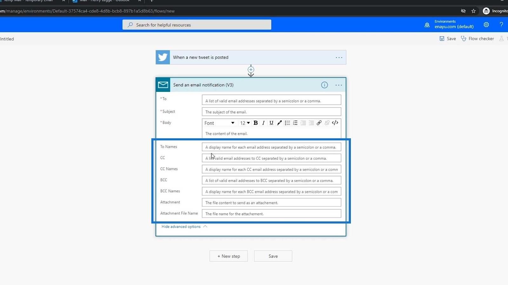Click the bottom Save button
This screenshot has width=508, height=285.
coord(273,256)
